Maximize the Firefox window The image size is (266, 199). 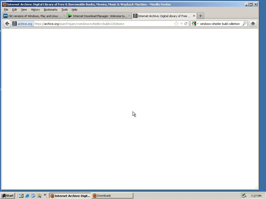point(251,4)
